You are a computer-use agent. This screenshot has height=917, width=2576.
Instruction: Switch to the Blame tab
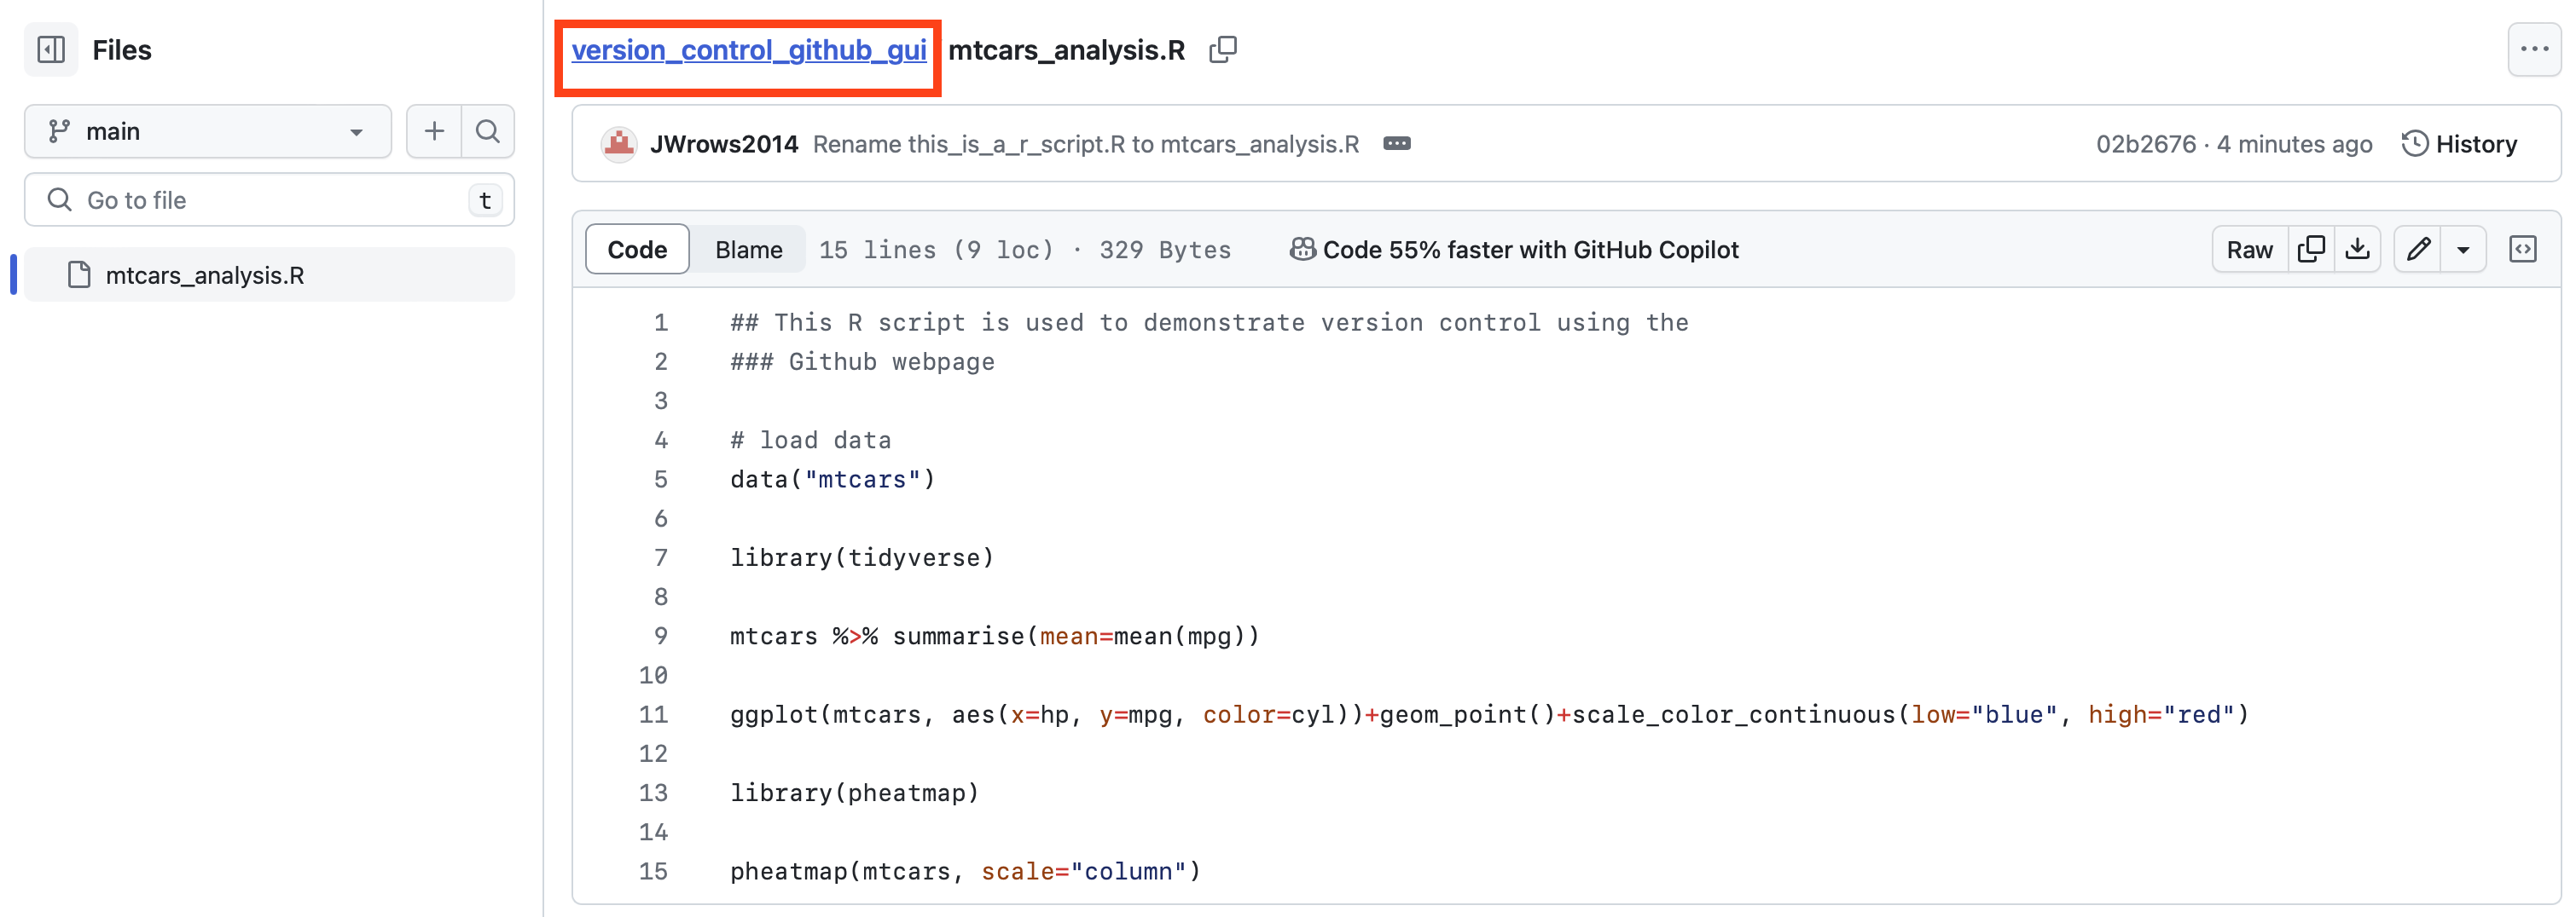[x=748, y=250]
